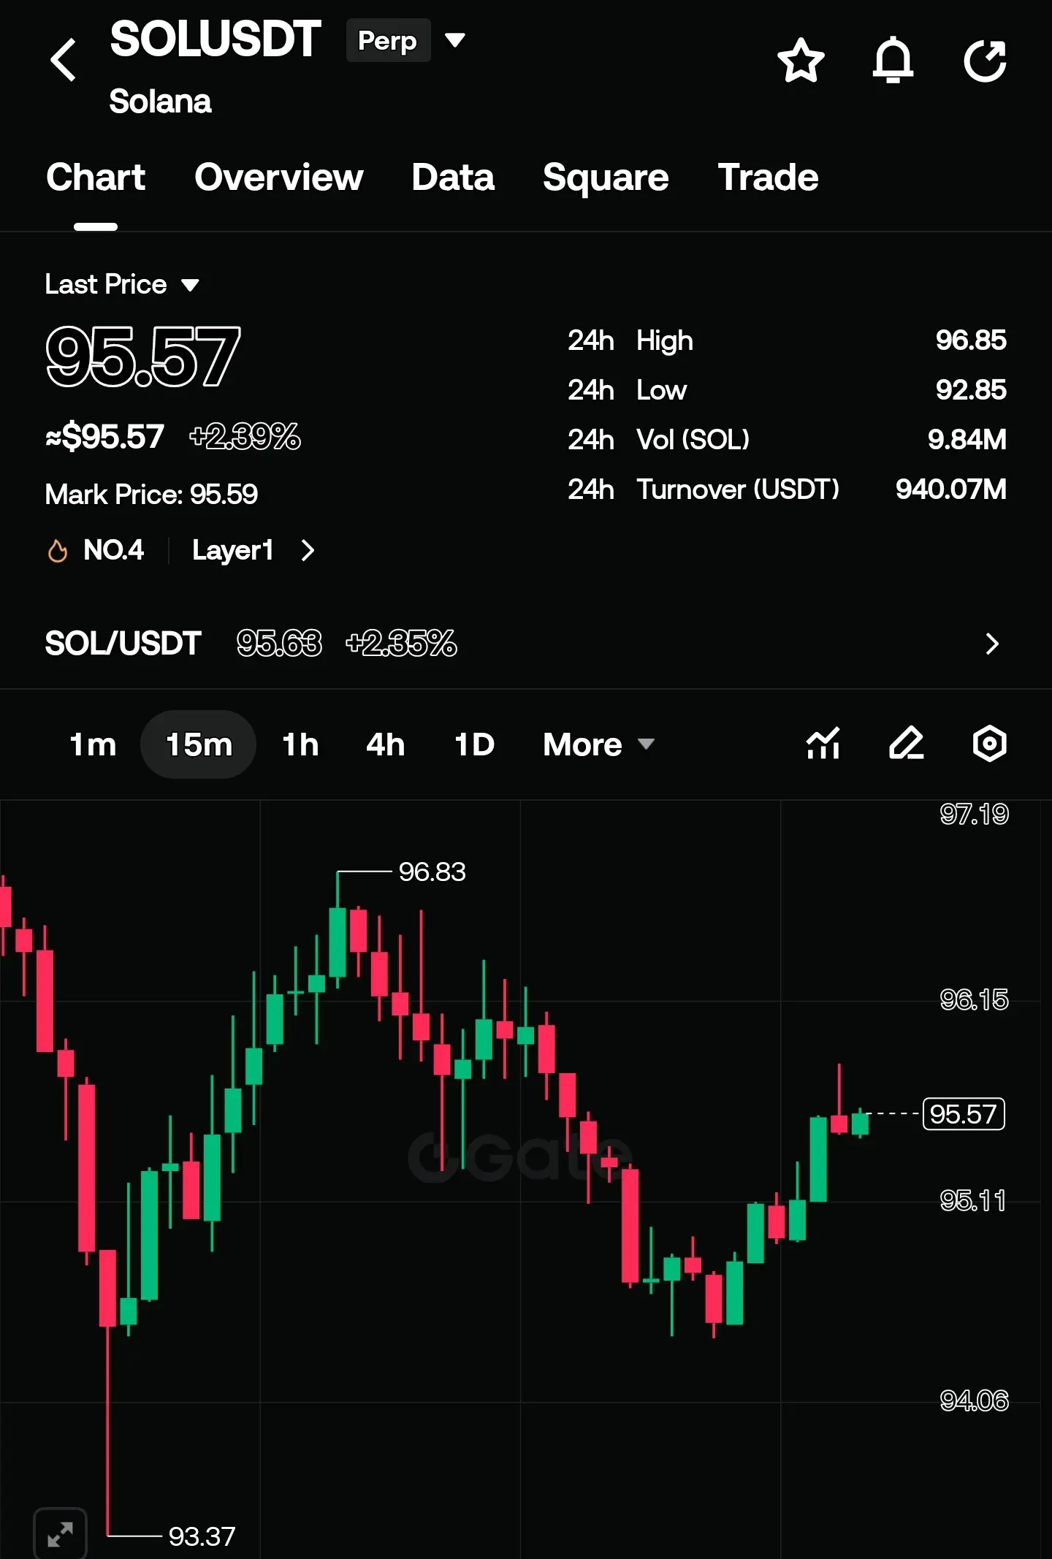The height and width of the screenshot is (1559, 1052).
Task: Tap the 96.15 price axis label
Action: click(974, 999)
